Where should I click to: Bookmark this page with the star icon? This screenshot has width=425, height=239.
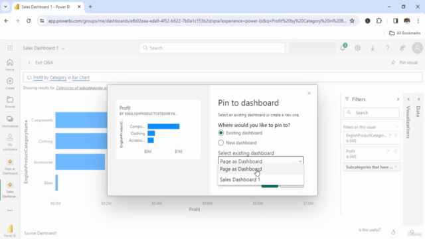(352, 21)
